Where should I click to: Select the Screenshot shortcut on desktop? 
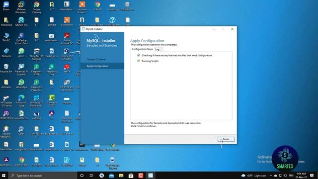[67, 21]
